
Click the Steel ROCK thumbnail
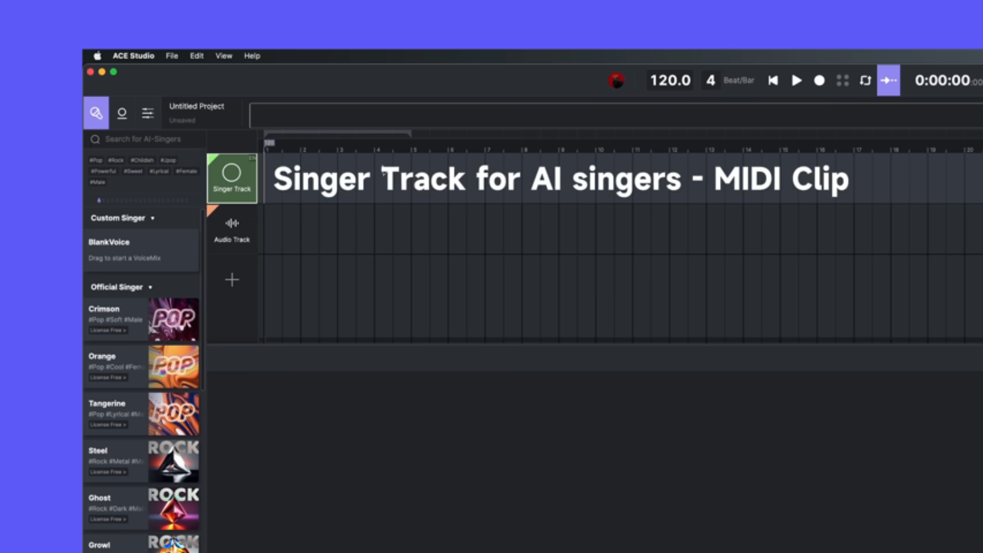tap(174, 461)
